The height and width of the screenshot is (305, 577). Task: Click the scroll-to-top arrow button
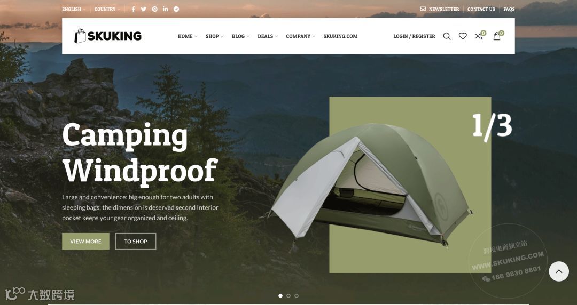[559, 271]
